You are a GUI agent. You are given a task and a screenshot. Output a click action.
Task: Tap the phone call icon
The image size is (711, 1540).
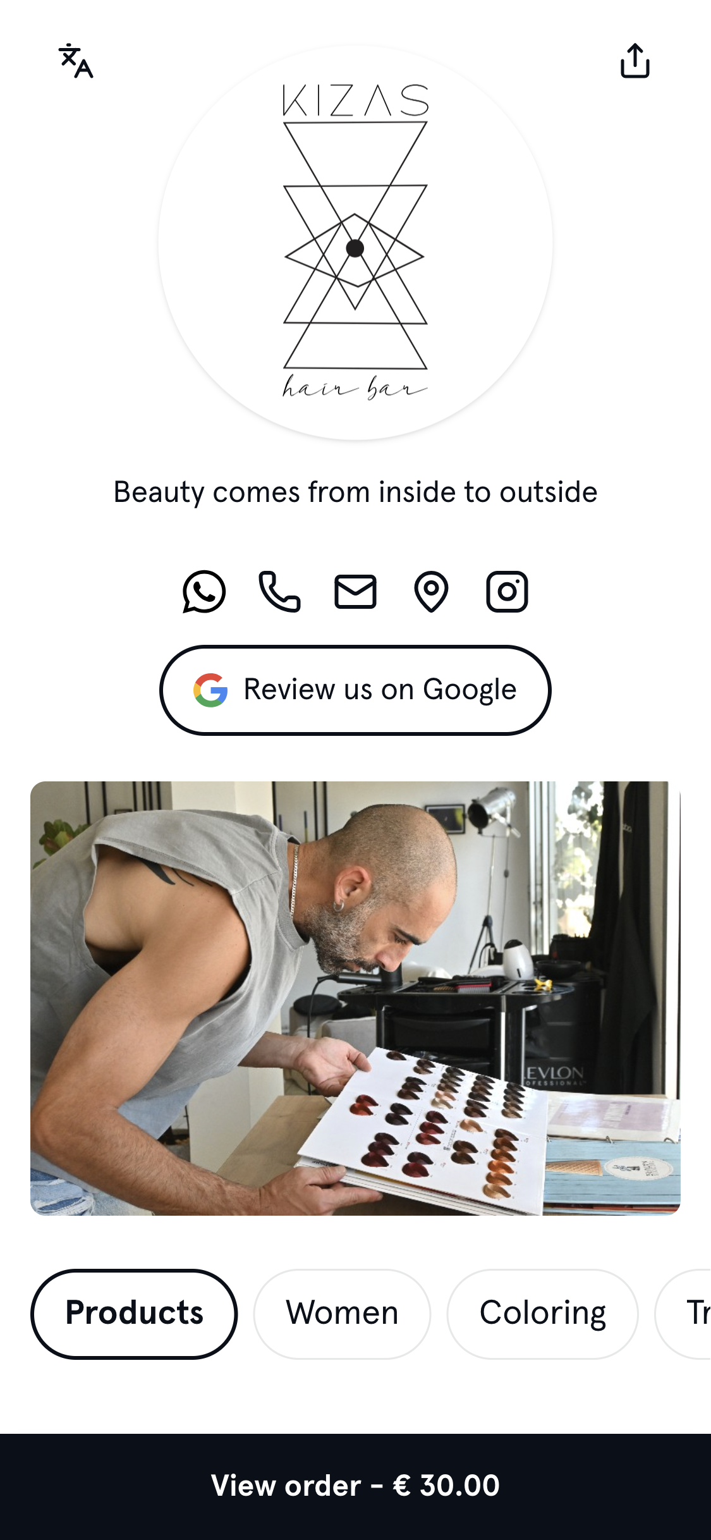point(279,592)
